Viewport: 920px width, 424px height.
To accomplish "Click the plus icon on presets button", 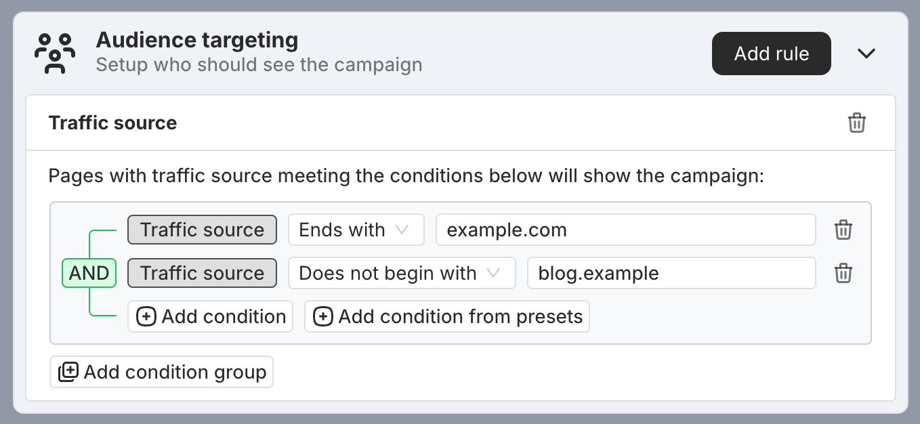I will click(x=323, y=316).
